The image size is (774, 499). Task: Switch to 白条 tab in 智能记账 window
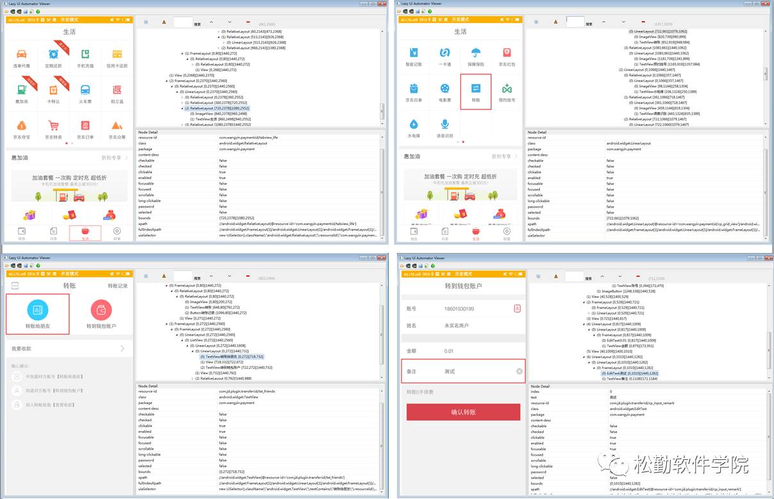(444, 233)
